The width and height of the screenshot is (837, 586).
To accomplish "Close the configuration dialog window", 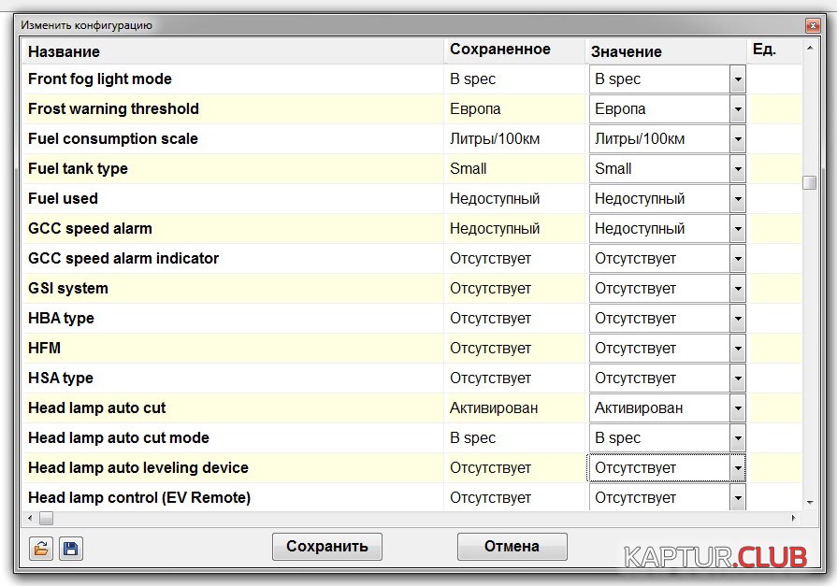I will pyautogui.click(x=811, y=26).
